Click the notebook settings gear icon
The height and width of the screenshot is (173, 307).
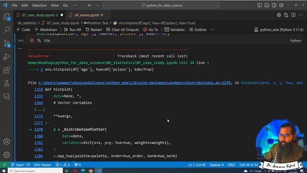[x=279, y=15]
